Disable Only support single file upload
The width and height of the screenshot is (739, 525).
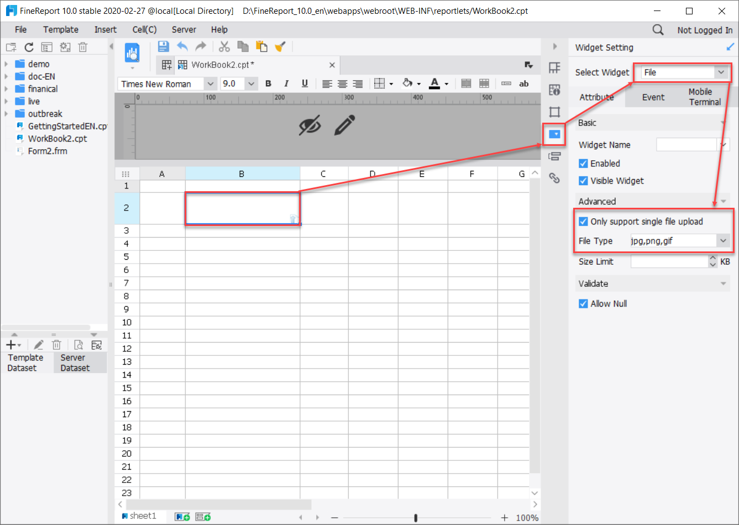pyautogui.click(x=584, y=221)
